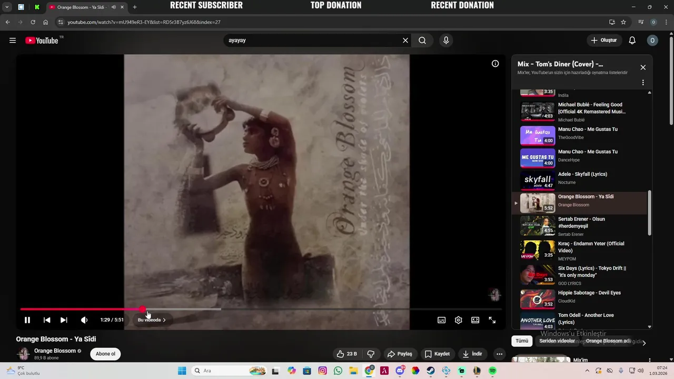Reload the page in Chrome
The height and width of the screenshot is (379, 674).
(x=33, y=22)
